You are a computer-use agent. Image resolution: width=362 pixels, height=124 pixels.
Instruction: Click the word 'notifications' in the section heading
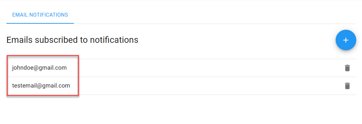pyautogui.click(x=114, y=40)
